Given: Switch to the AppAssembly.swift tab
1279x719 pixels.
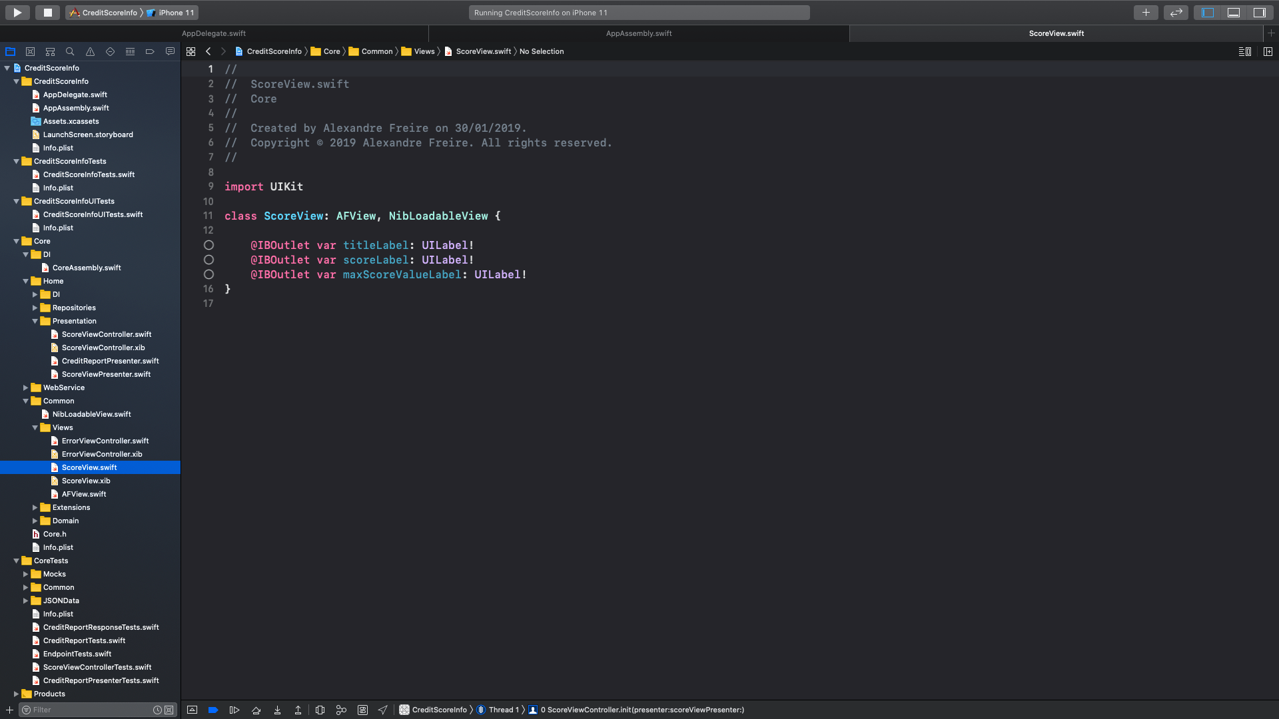Looking at the screenshot, I should 638,33.
